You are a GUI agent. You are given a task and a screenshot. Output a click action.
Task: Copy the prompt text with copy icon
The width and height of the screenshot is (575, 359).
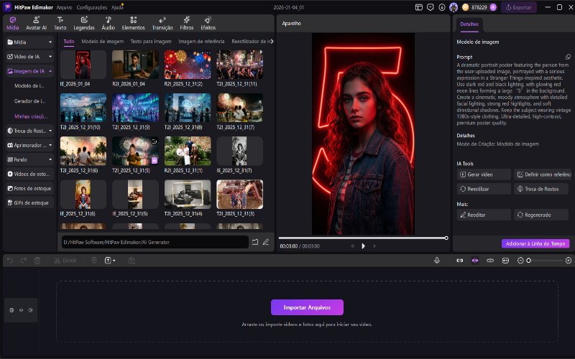[x=568, y=57]
